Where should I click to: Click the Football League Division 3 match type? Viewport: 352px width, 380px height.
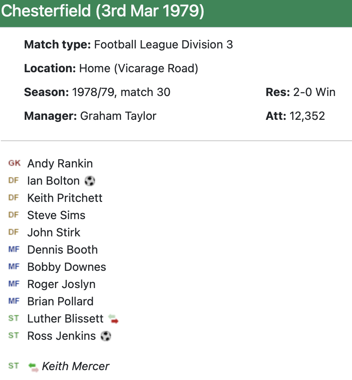tap(163, 45)
